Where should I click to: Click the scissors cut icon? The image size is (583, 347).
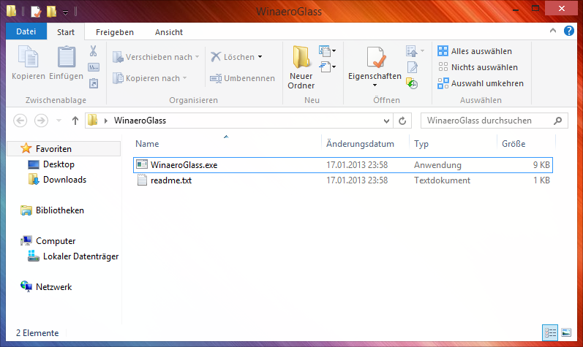click(x=94, y=51)
